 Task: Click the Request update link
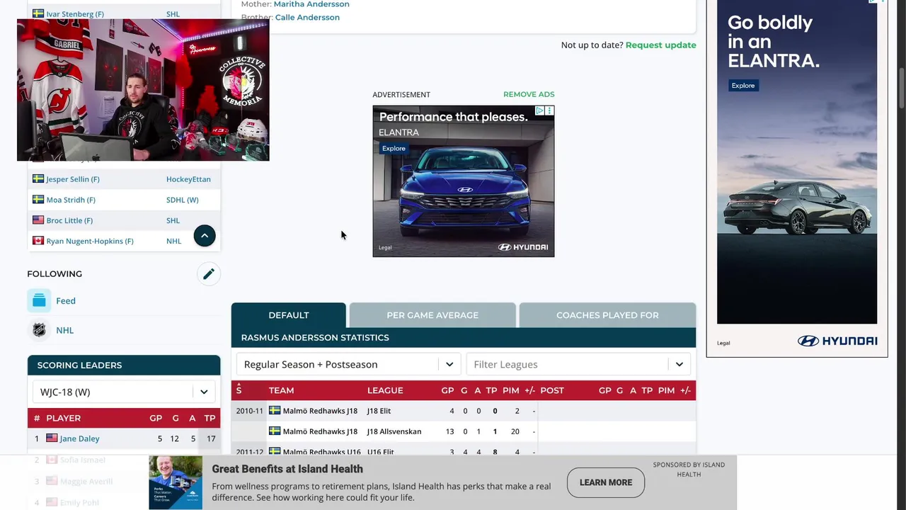(x=661, y=45)
